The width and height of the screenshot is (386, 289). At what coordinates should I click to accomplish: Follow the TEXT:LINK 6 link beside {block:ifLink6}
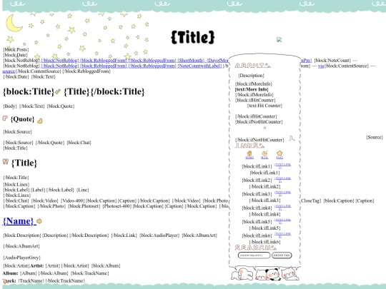pos(282,235)
